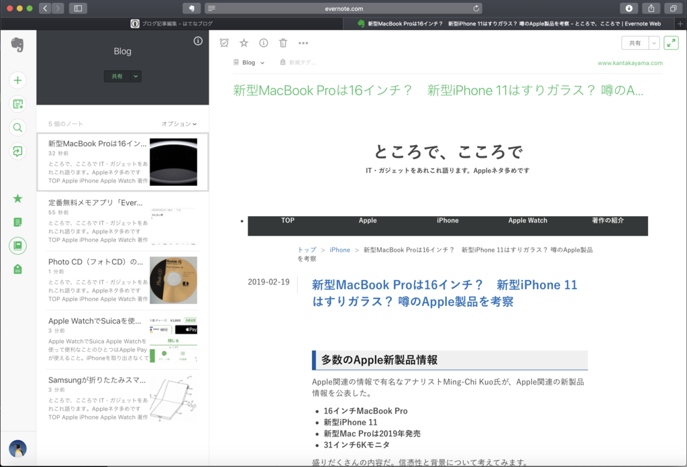
Task: Click the ところで、こころで blog heading
Action: pos(447,152)
